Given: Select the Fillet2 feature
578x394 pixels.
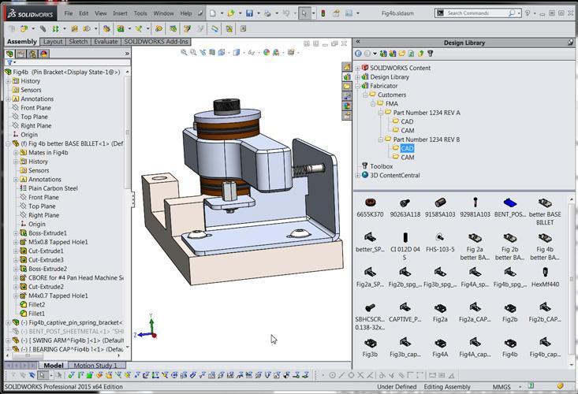Looking at the screenshot, I should (37, 304).
